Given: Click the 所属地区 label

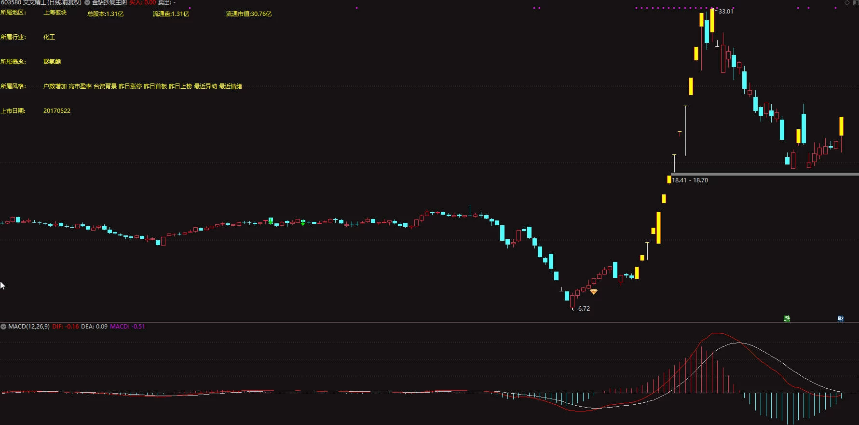Looking at the screenshot, I should 14,13.
